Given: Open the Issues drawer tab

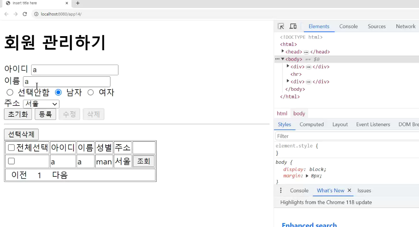Looking at the screenshot, I should [x=364, y=190].
